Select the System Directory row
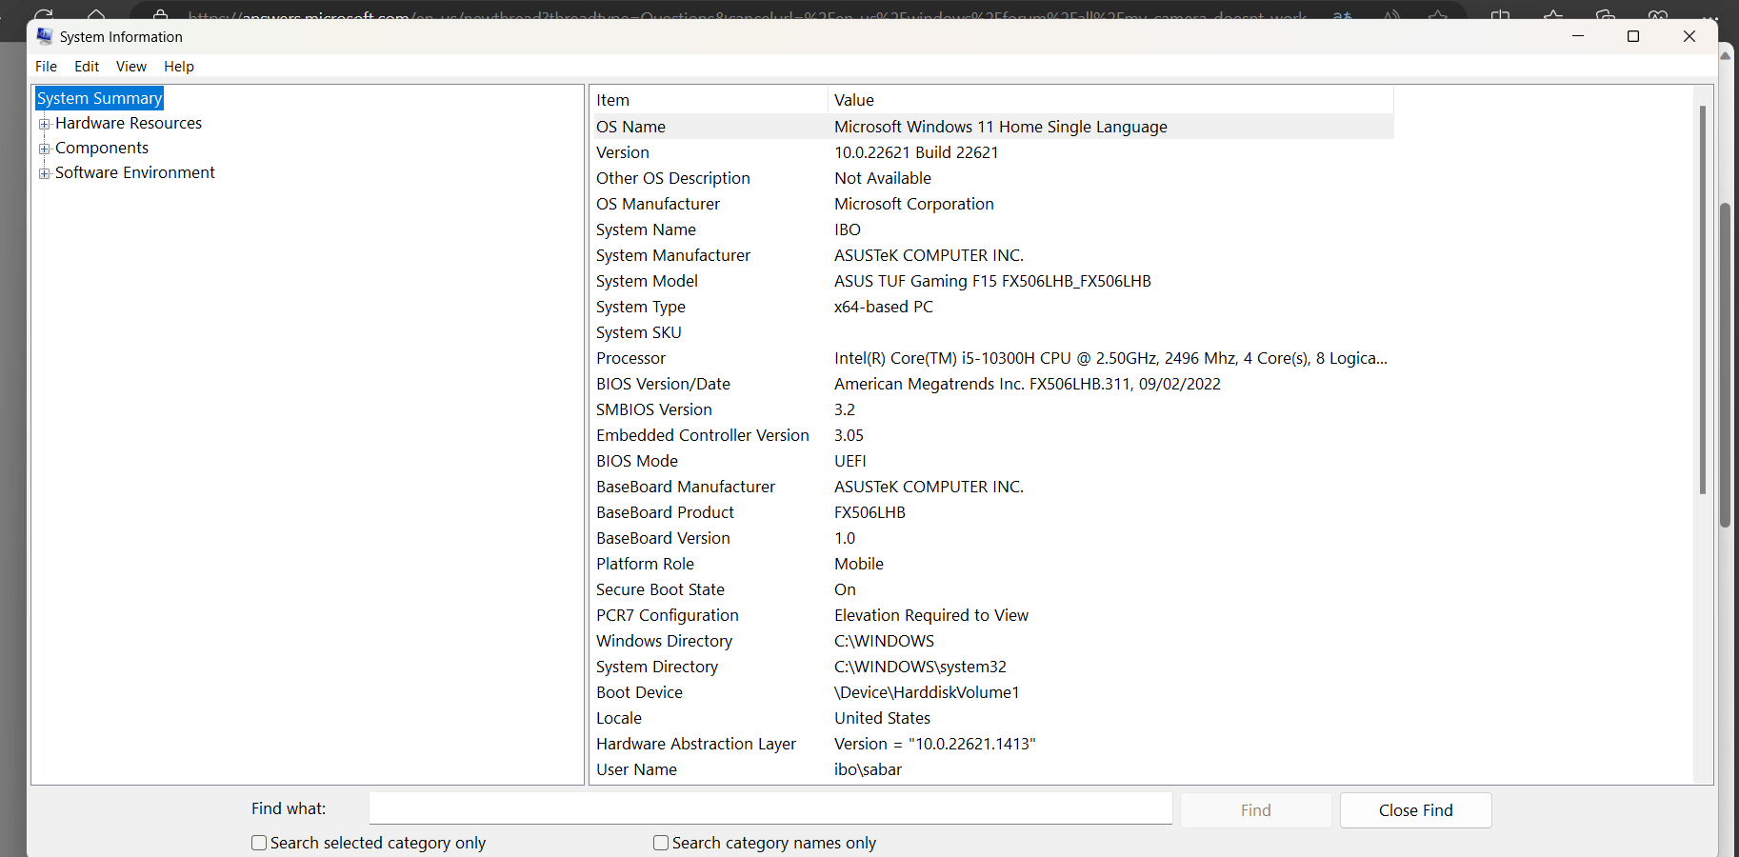This screenshot has height=857, width=1739. click(x=993, y=667)
